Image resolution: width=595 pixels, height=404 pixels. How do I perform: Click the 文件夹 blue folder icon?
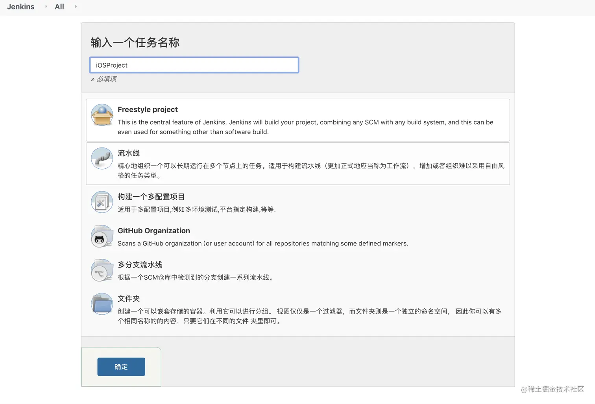click(x=102, y=304)
